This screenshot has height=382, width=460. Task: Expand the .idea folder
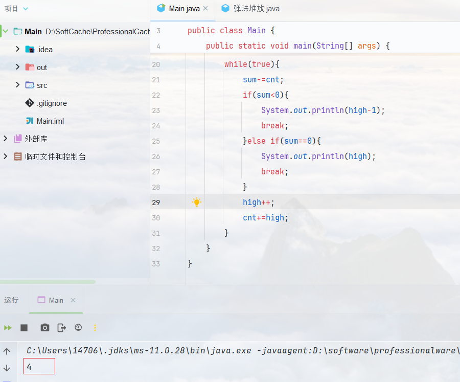[18, 49]
